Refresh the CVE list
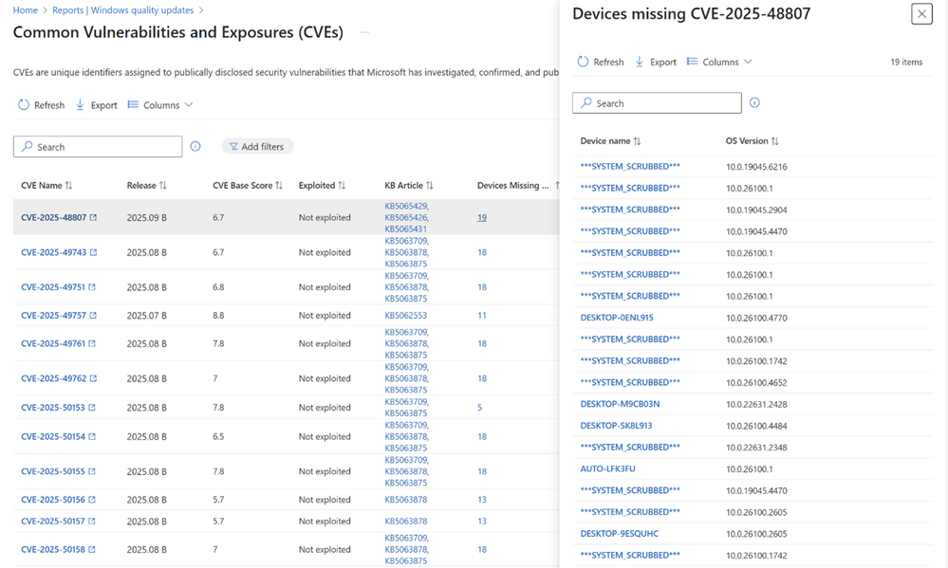This screenshot has width=948, height=568. (x=41, y=105)
